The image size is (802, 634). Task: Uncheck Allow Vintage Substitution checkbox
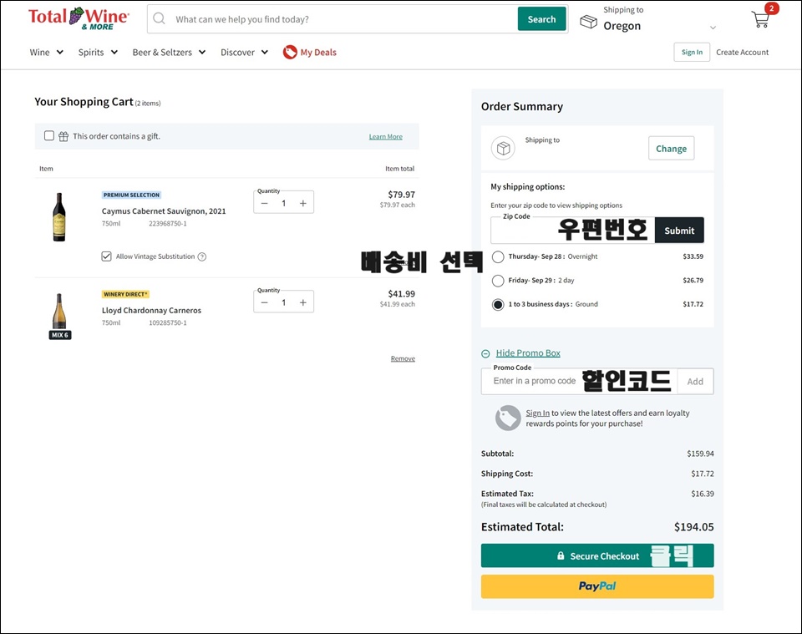click(x=106, y=256)
